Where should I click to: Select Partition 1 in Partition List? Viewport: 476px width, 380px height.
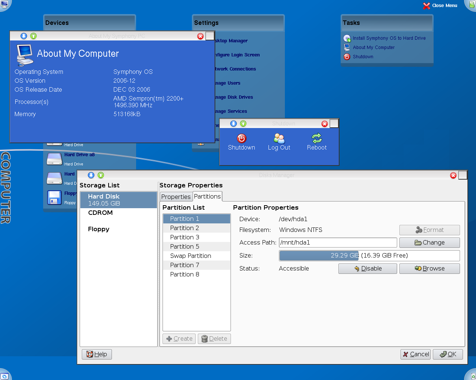coord(197,219)
